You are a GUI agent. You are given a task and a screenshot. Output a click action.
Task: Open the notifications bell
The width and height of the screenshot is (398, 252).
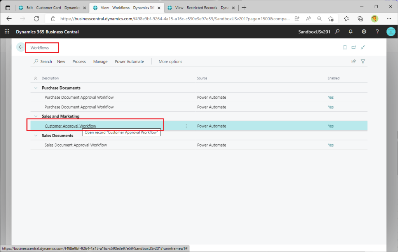pyautogui.click(x=351, y=32)
